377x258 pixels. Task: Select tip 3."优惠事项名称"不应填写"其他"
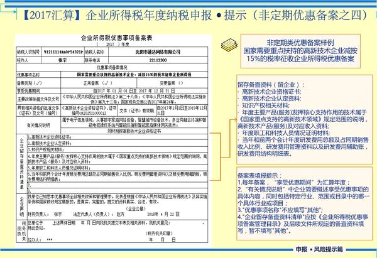pyautogui.click(x=280, y=210)
